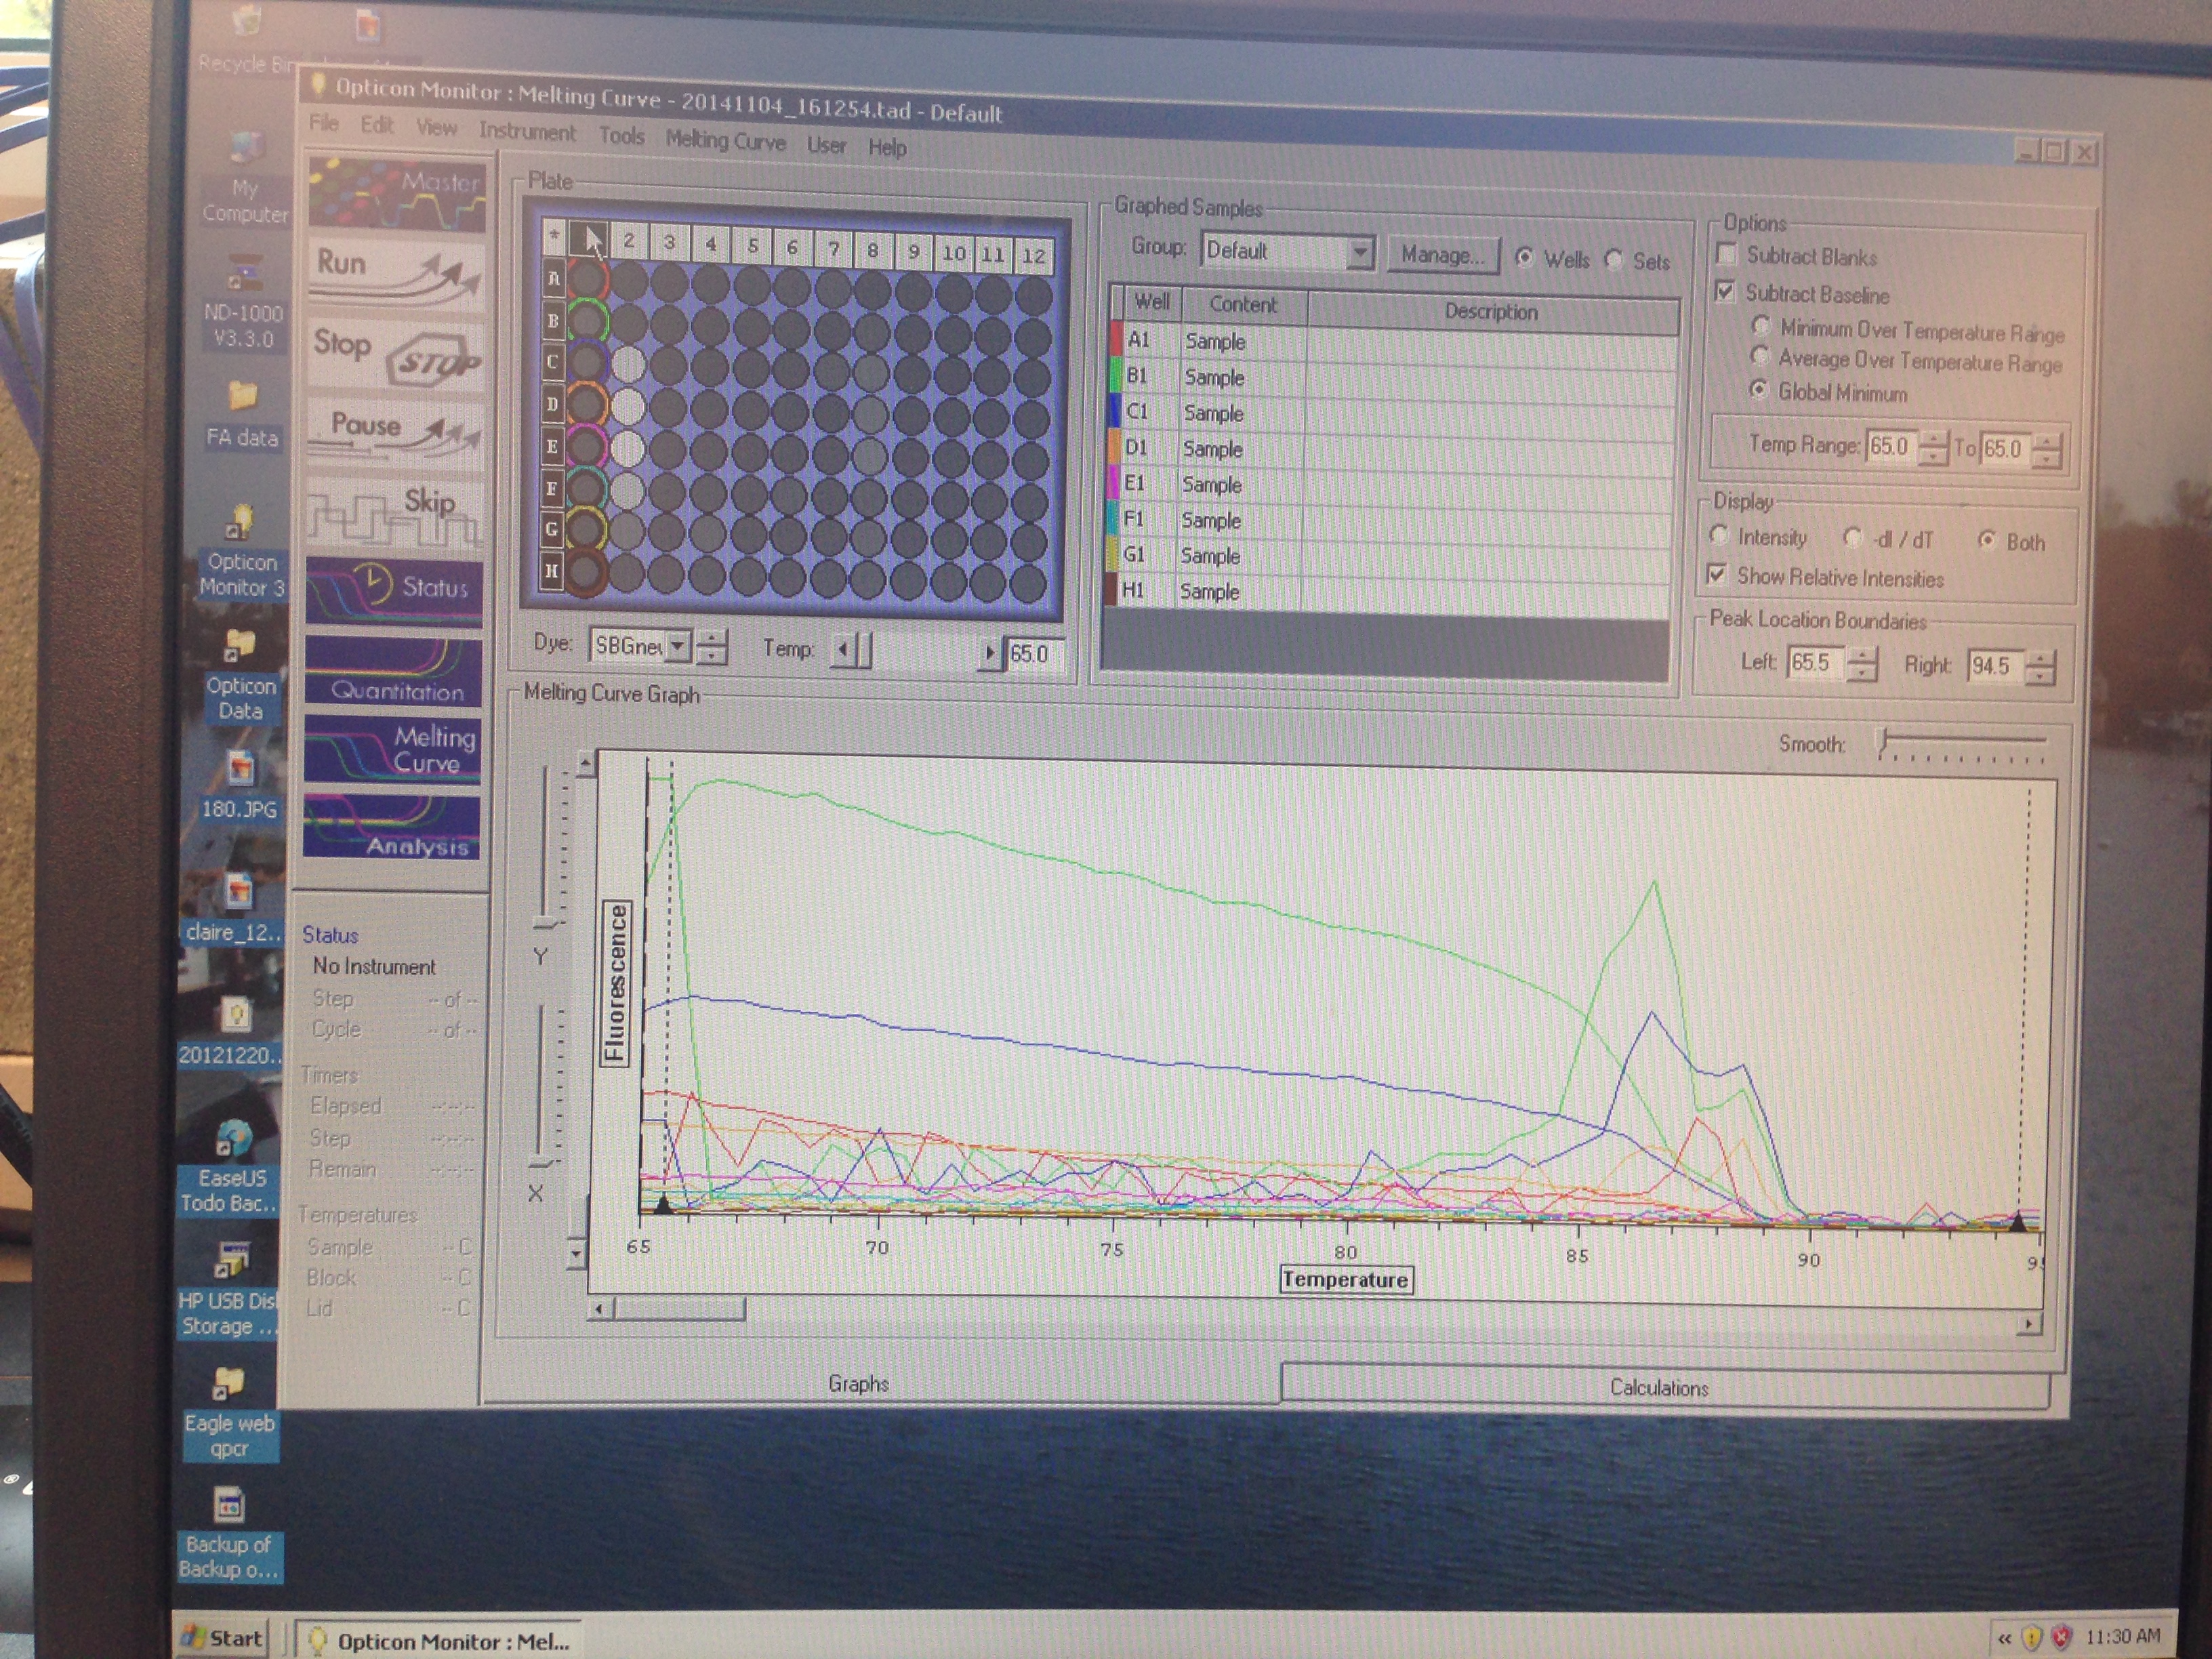
Task: Adjust Peak Location Right boundary stepper
Action: coord(2040,667)
